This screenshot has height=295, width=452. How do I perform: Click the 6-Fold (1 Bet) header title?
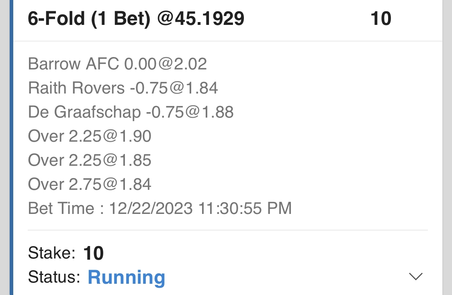click(89, 18)
